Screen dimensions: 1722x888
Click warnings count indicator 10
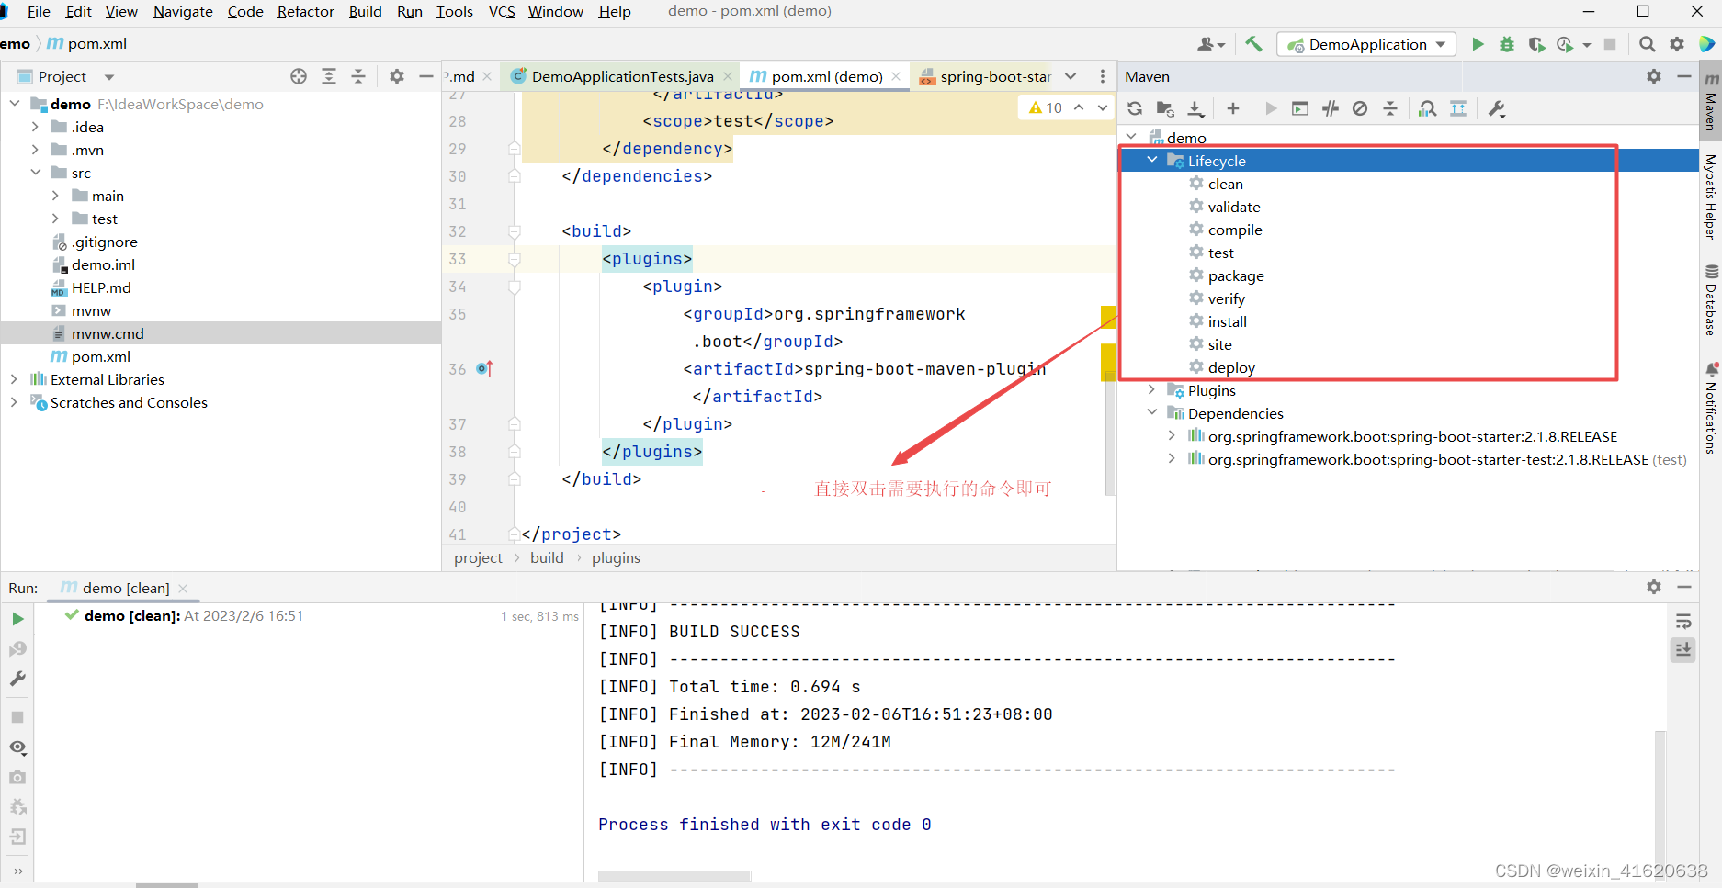pos(1046,107)
